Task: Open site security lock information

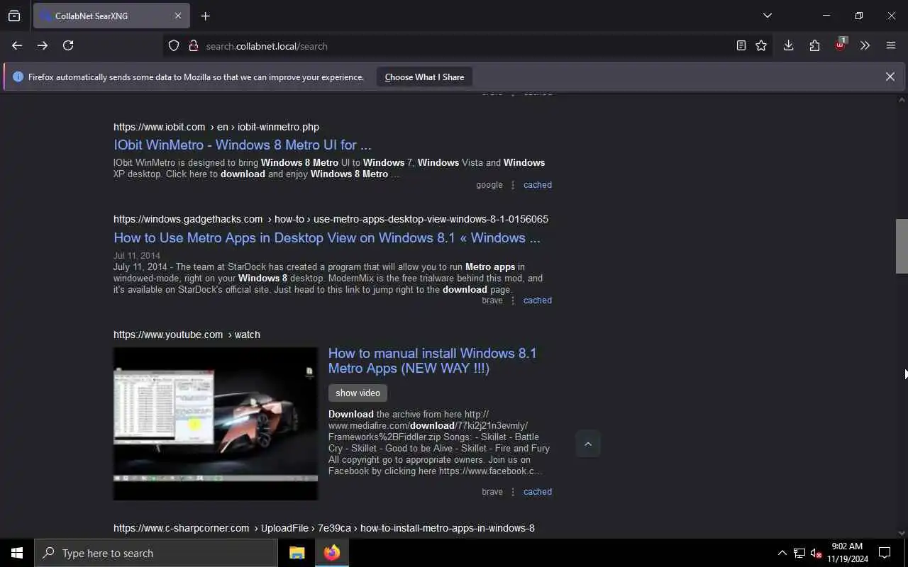Action: pyautogui.click(x=193, y=45)
